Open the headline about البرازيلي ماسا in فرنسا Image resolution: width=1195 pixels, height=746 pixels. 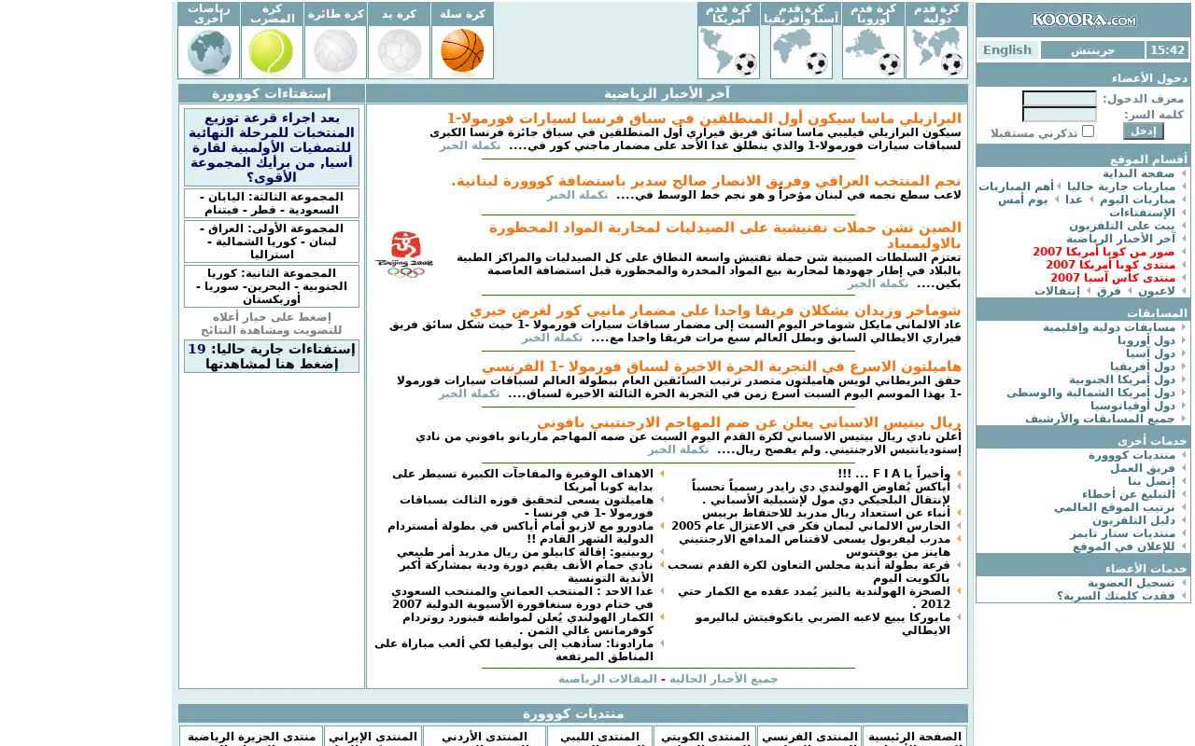(704, 118)
